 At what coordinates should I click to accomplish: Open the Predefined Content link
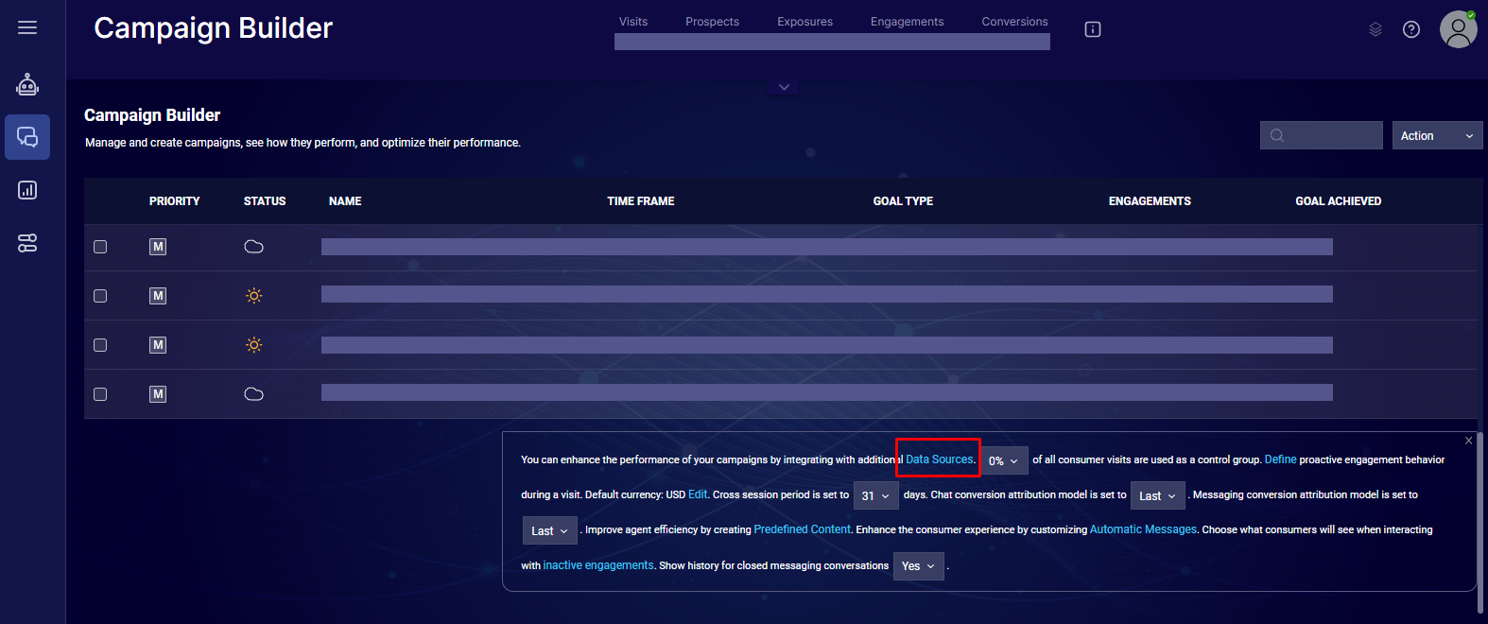click(x=803, y=529)
